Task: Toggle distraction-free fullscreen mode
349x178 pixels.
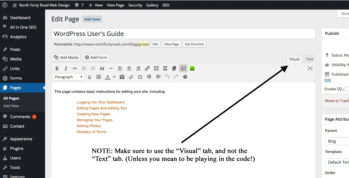Action: tap(310, 68)
